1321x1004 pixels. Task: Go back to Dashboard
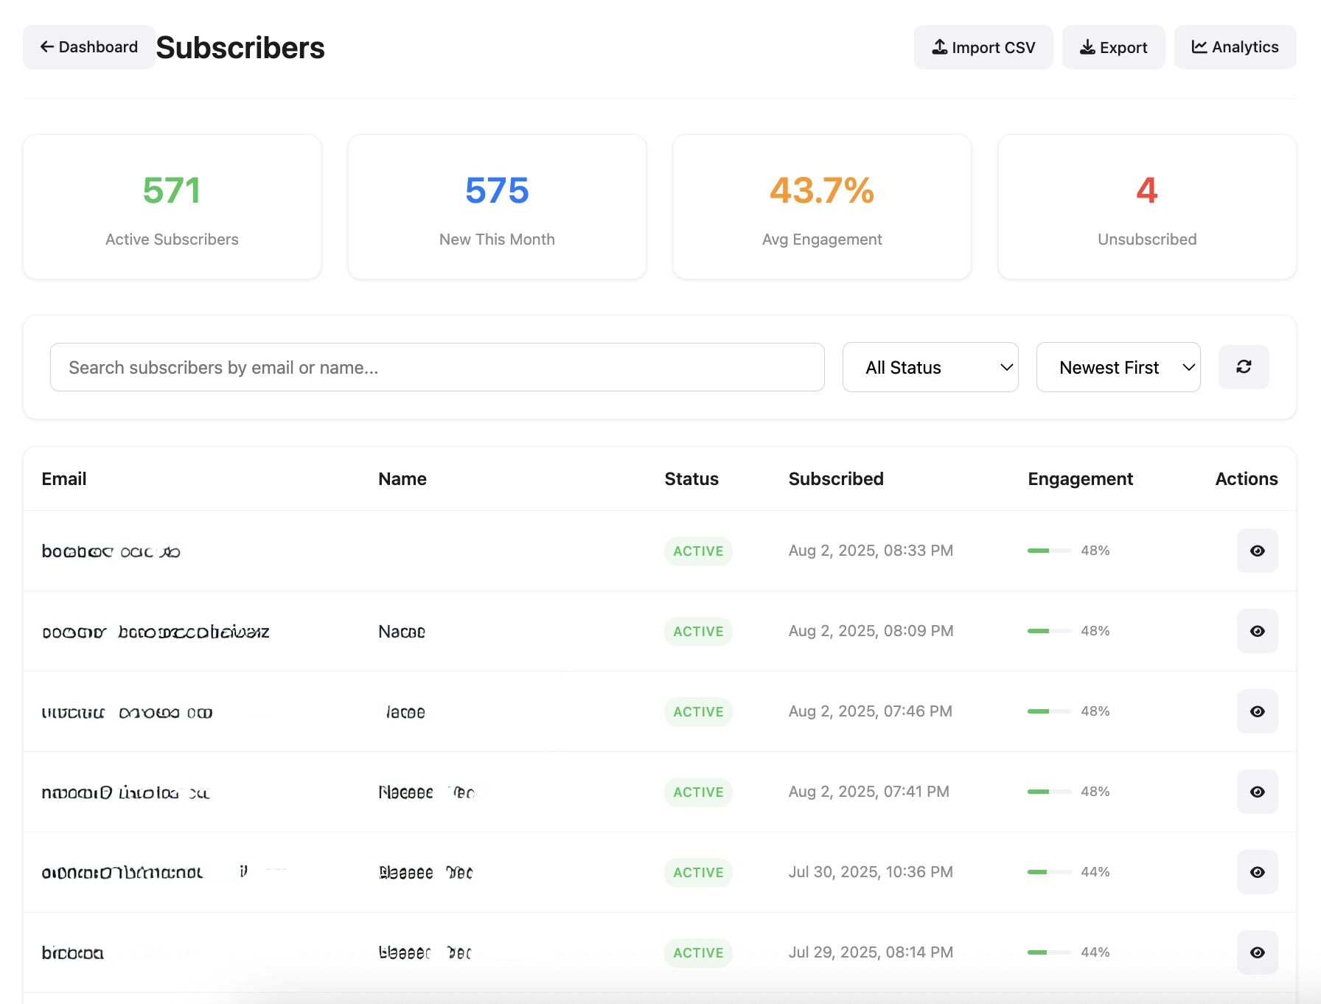point(88,46)
